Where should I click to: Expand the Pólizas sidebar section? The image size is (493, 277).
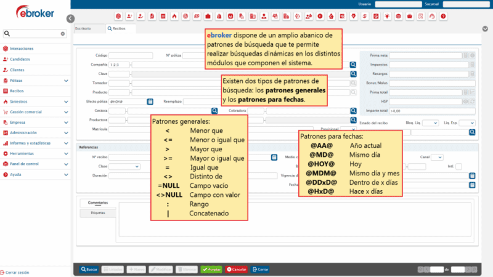(66, 81)
